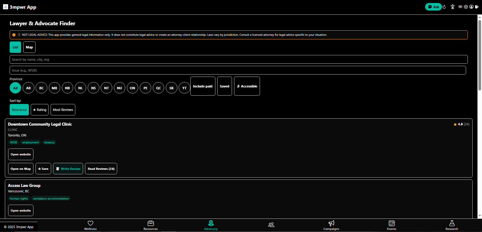This screenshot has width=482, height=232.
Task: Sort results by Most Reviews
Action: pyautogui.click(x=63, y=110)
